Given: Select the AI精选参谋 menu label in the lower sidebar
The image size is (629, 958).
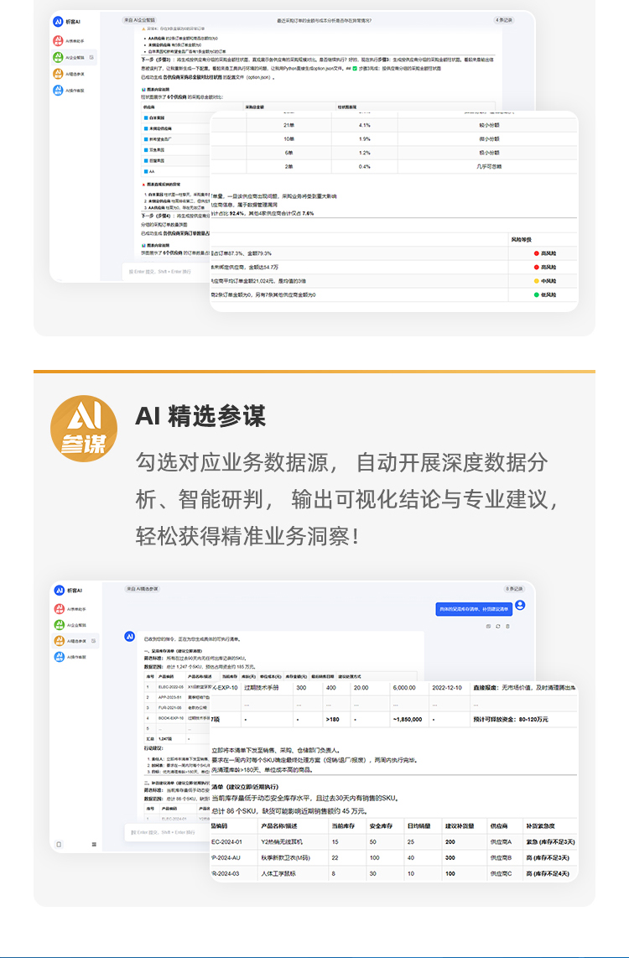Looking at the screenshot, I should pyautogui.click(x=77, y=641).
